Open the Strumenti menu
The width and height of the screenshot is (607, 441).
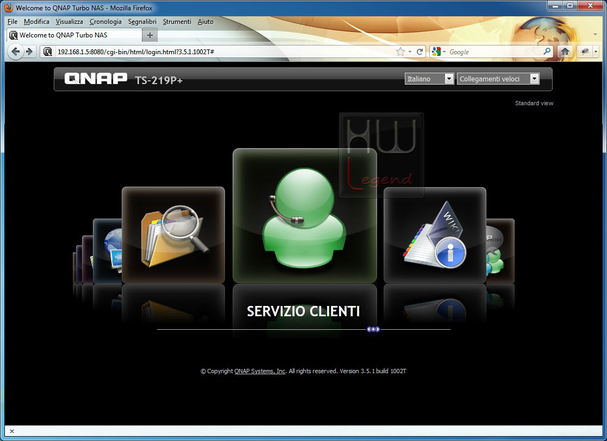177,22
